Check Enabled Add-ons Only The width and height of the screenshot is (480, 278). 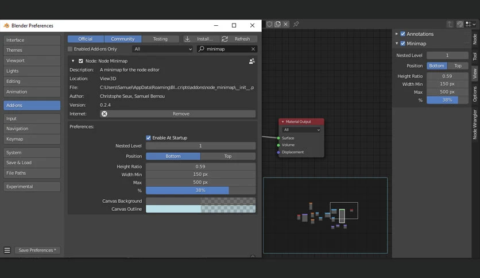point(70,49)
